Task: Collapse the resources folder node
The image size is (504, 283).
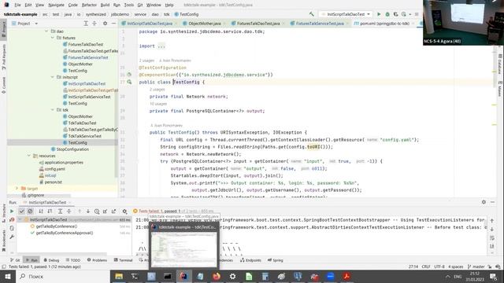Action: tap(29, 156)
